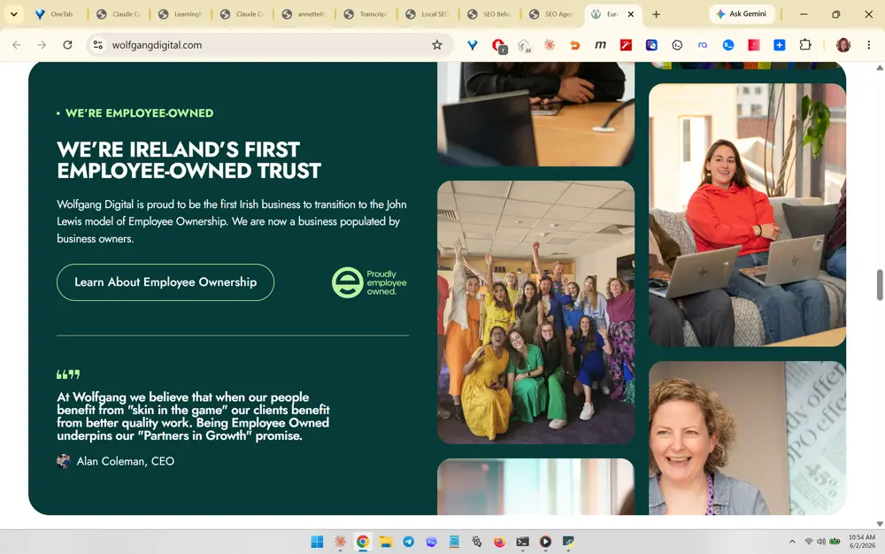Open the Windows Start menu

(x=317, y=542)
